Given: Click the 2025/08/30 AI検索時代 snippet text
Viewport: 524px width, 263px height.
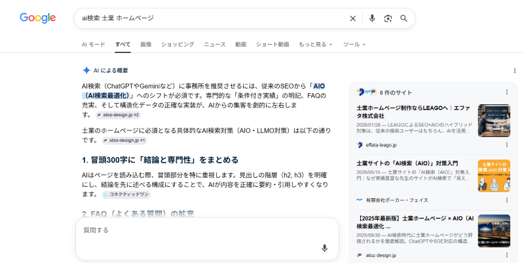Looking at the screenshot, I should 415,238.
